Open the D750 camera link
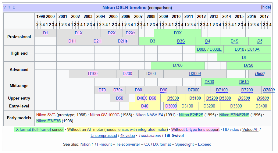Screen dimensions: 278x153 click(248, 66)
